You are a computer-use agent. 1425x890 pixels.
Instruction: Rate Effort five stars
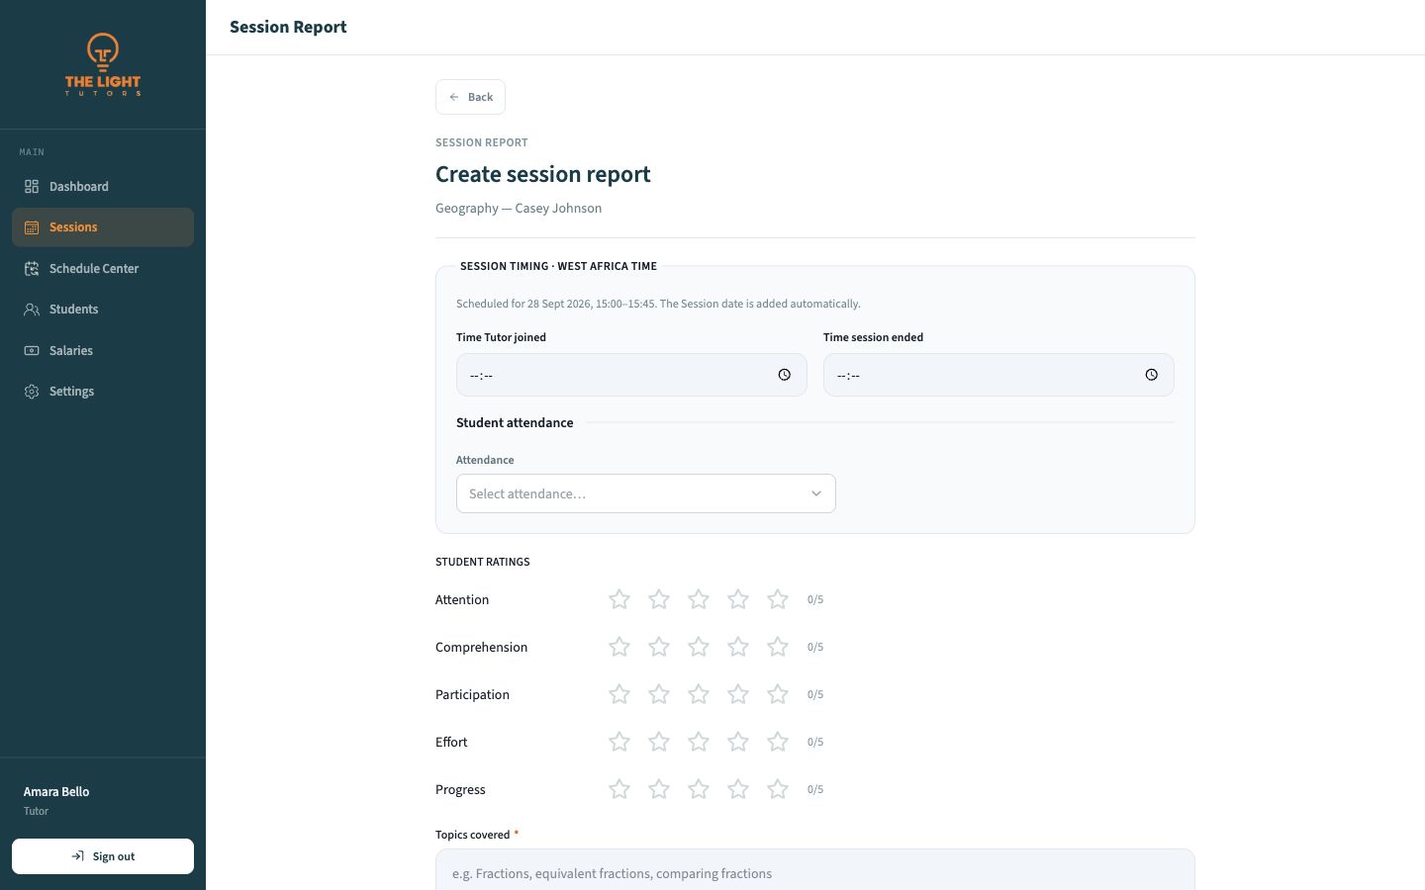[778, 742]
